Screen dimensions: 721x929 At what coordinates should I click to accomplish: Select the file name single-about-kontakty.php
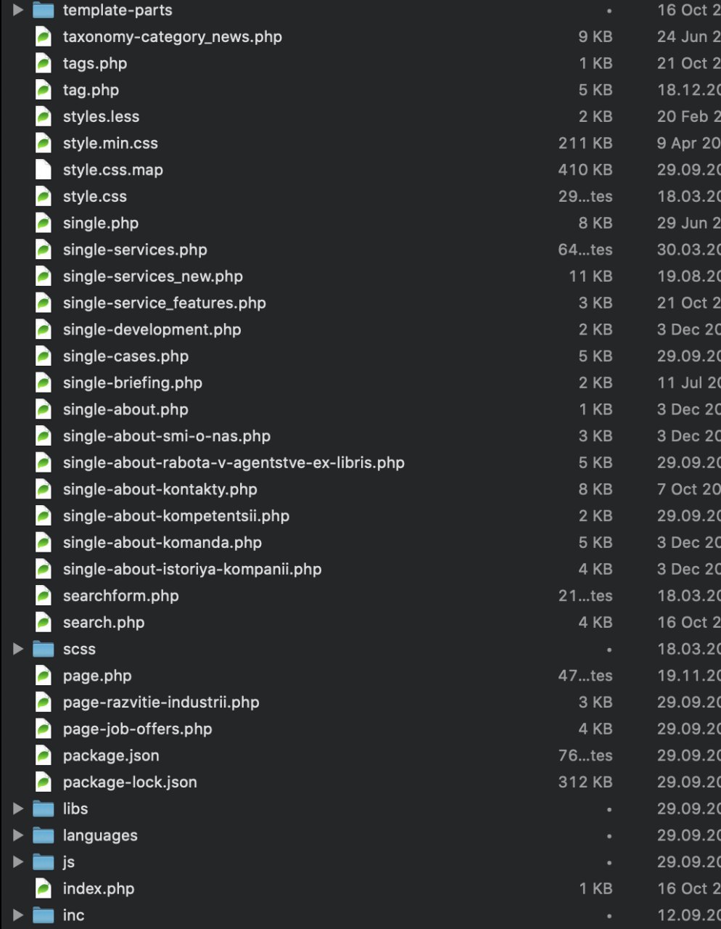tap(160, 489)
